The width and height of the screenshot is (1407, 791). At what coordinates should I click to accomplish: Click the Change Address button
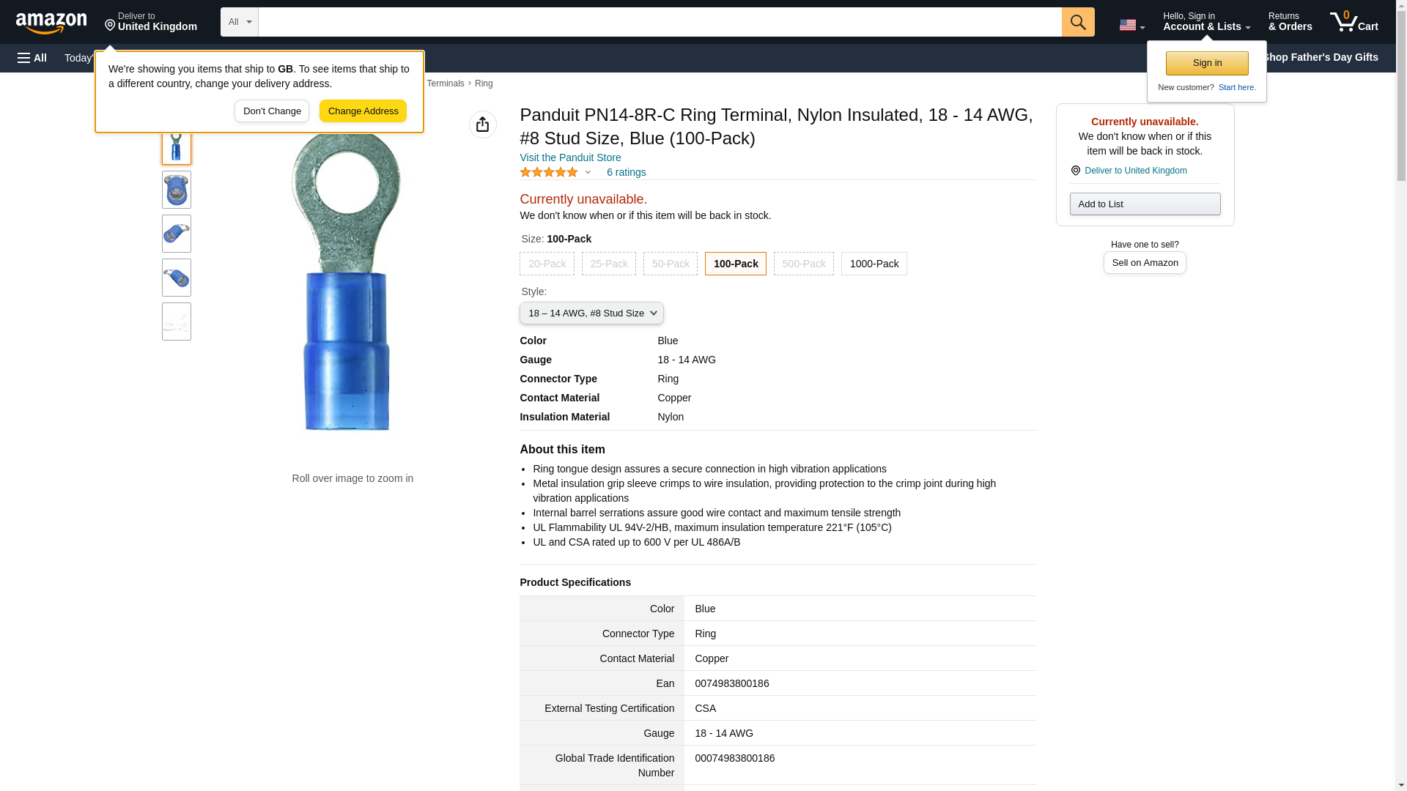pyautogui.click(x=363, y=111)
